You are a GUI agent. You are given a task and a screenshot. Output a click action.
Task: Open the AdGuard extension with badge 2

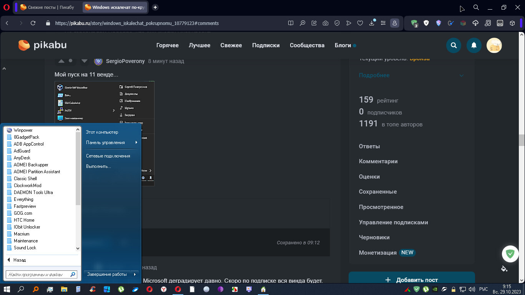click(x=414, y=23)
